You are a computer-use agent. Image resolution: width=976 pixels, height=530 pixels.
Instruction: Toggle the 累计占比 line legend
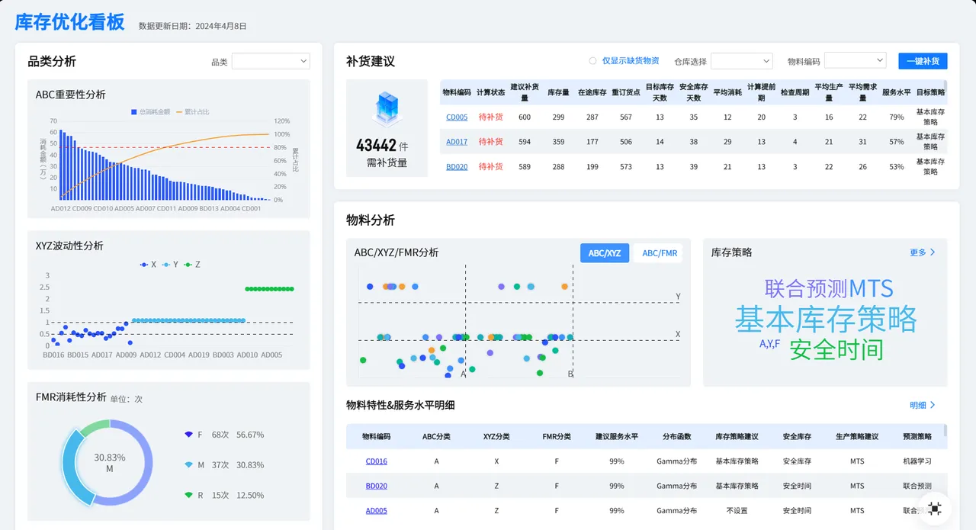(192, 112)
